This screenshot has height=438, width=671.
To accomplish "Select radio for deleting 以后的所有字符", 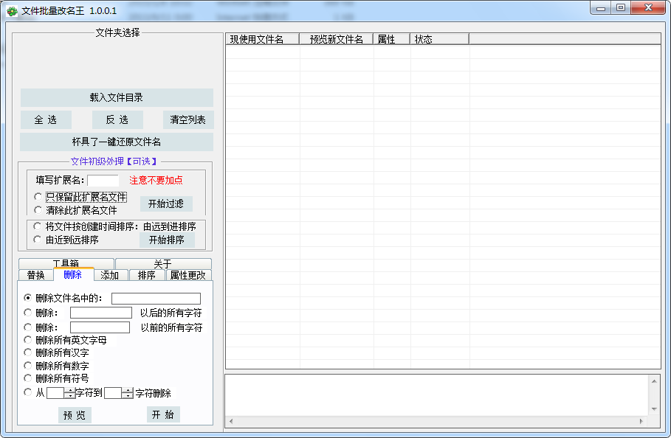I will point(28,313).
